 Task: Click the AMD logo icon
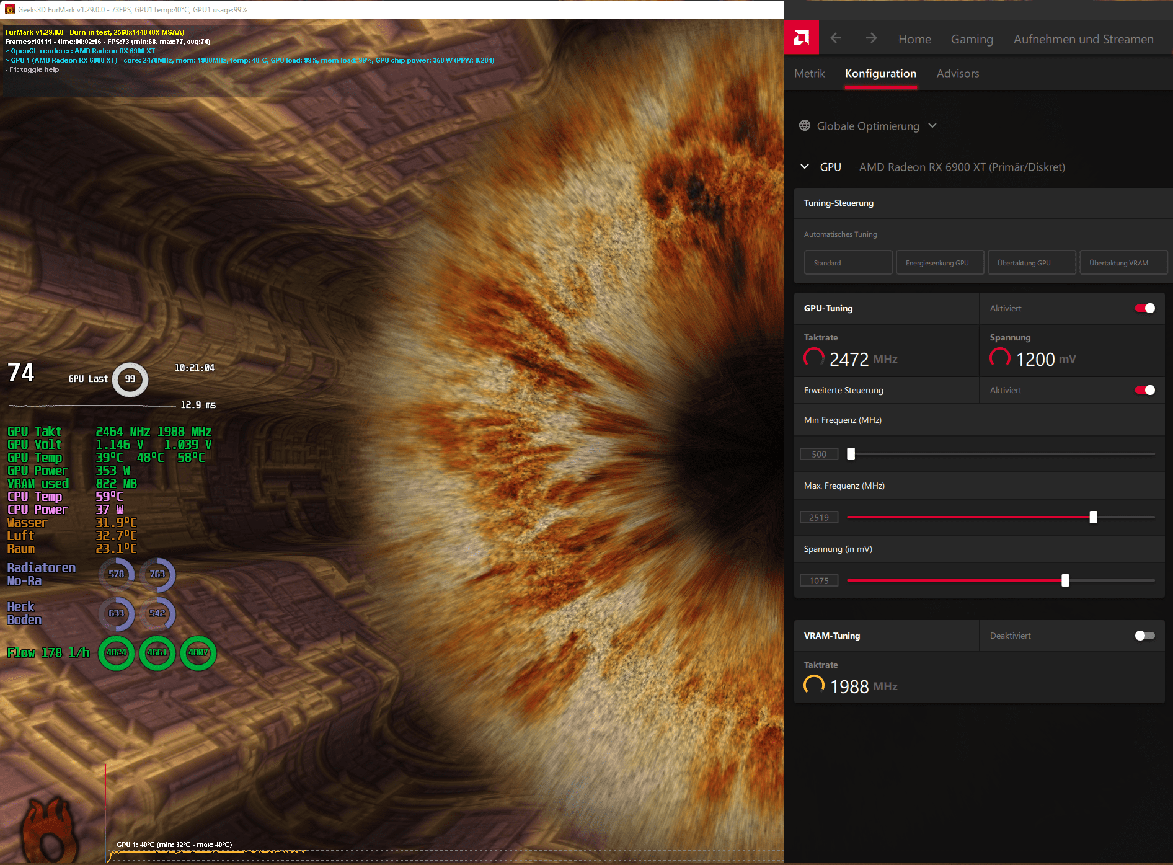point(801,38)
